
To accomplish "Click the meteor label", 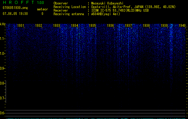I will (42, 9).
